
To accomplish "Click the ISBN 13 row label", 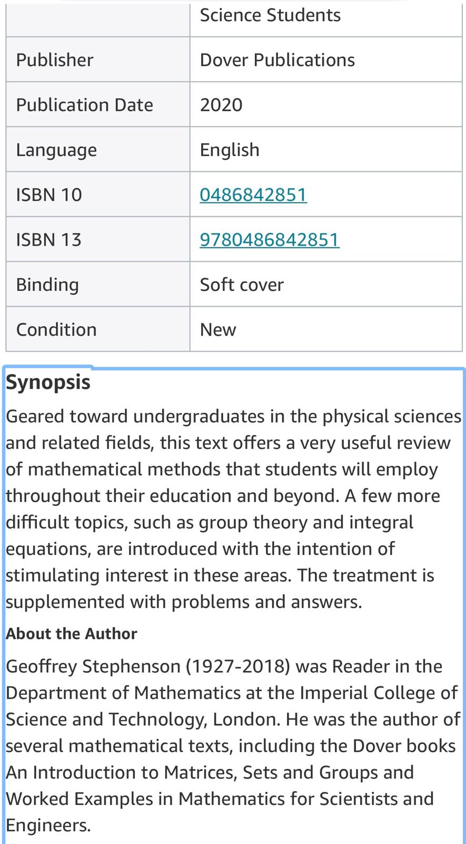I will tap(49, 239).
